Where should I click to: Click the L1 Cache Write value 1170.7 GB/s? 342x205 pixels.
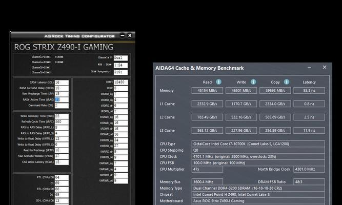241,104
